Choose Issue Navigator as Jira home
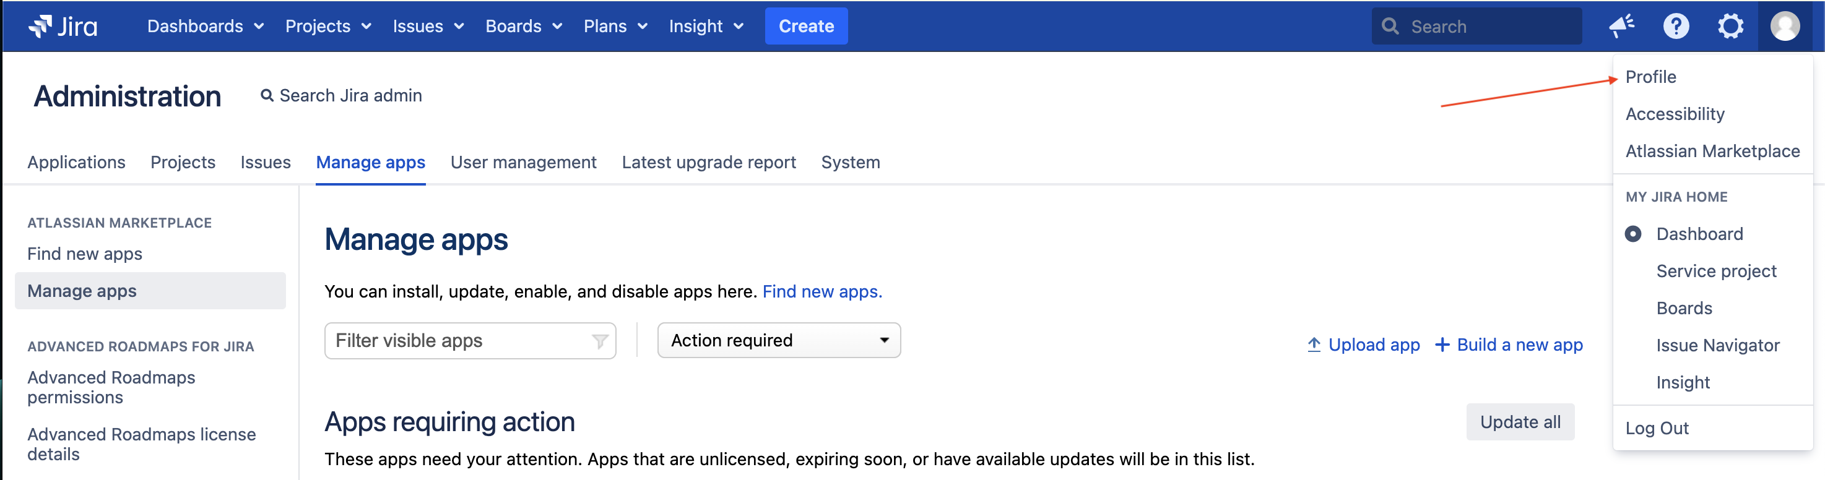The width and height of the screenshot is (1825, 480). tap(1717, 346)
